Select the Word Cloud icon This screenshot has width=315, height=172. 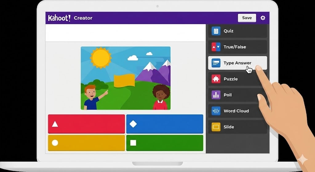tap(216, 111)
